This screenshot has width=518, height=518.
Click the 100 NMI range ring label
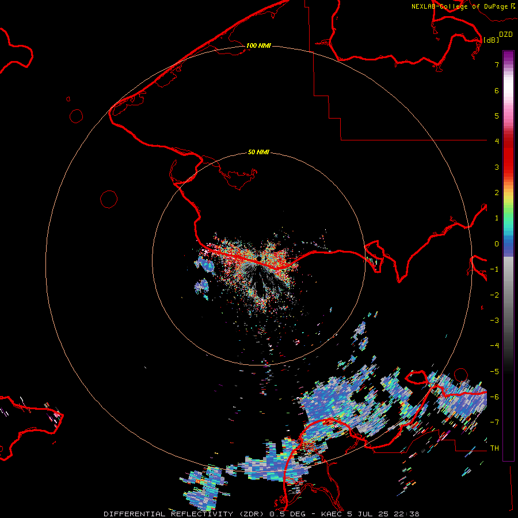(x=258, y=45)
